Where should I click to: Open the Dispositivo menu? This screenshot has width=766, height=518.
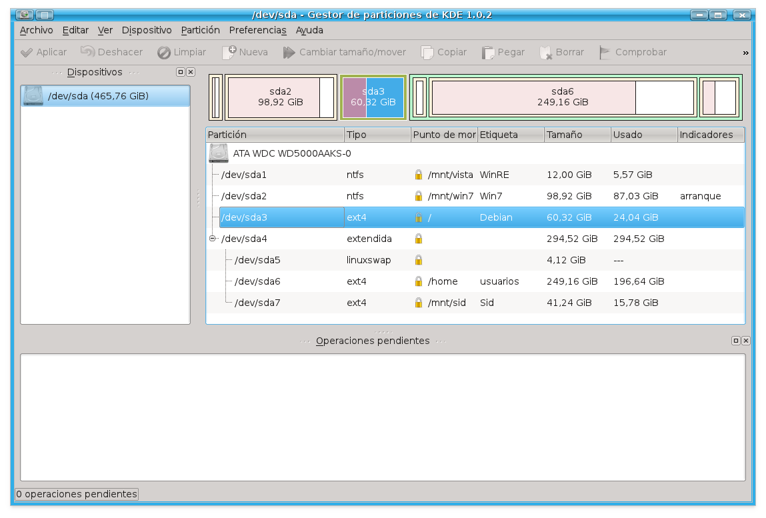[146, 30]
